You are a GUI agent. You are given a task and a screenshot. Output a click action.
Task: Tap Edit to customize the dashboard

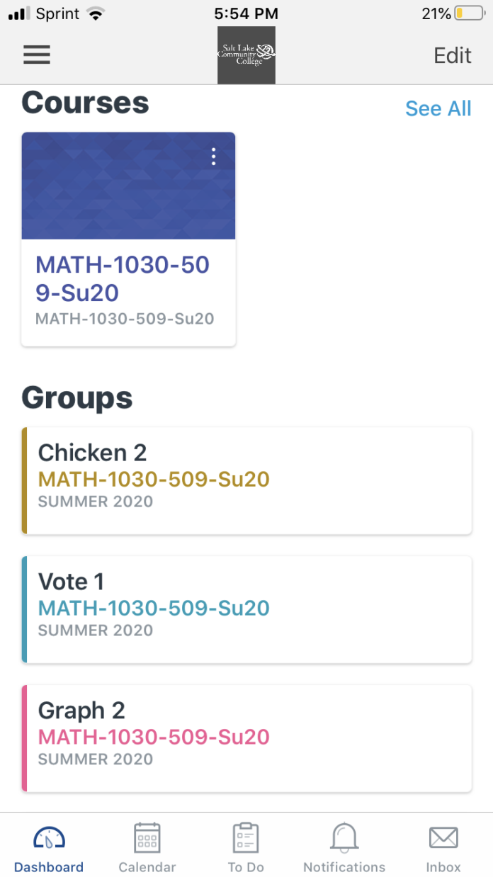point(452,55)
